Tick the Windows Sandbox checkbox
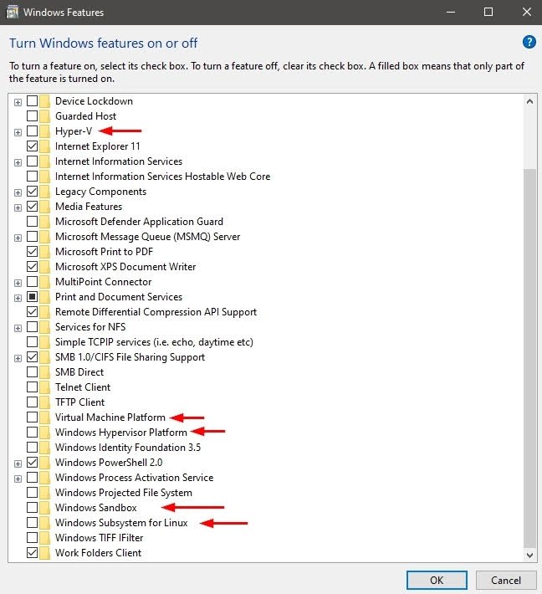Image resolution: width=542 pixels, height=594 pixels. pyautogui.click(x=32, y=507)
